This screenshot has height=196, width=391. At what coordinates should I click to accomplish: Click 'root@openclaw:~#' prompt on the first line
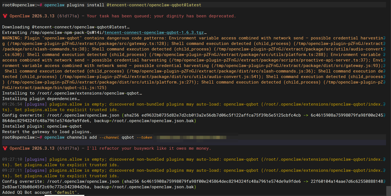tap(22, 5)
